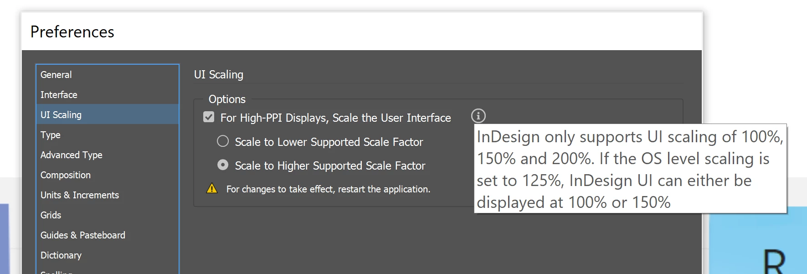Click the info icon beside High-PPI option

pos(478,116)
